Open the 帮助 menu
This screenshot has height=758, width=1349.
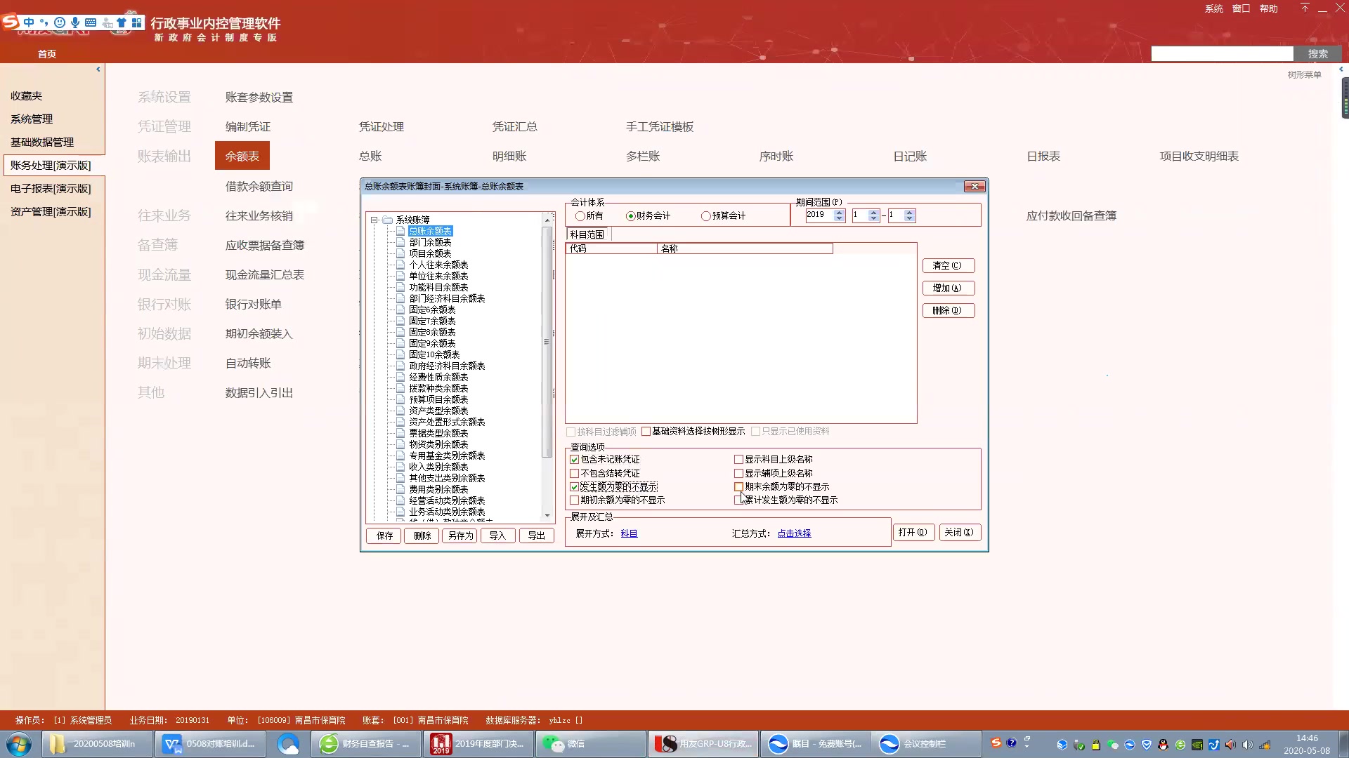tap(1268, 8)
